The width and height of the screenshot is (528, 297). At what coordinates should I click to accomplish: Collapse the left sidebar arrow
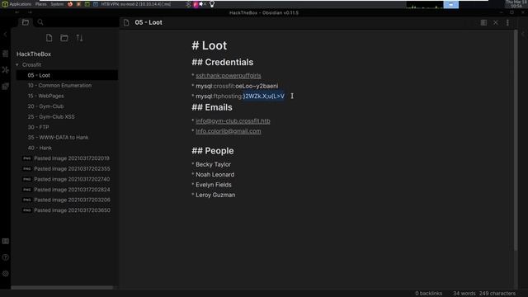click(6, 34)
